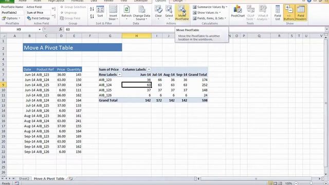Click the horizontal scrollbar right arrow
Screen dimensions: 329x185
click(x=320, y=179)
